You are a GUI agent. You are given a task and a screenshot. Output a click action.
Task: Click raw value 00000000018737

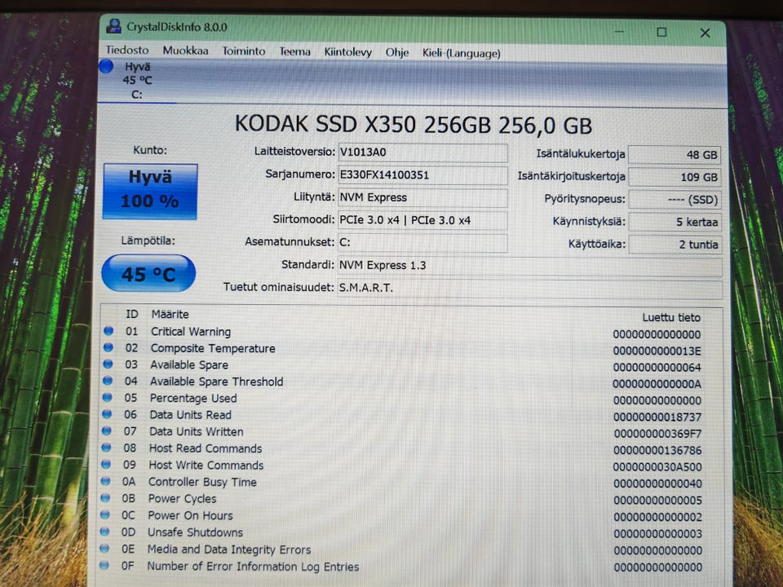click(657, 417)
